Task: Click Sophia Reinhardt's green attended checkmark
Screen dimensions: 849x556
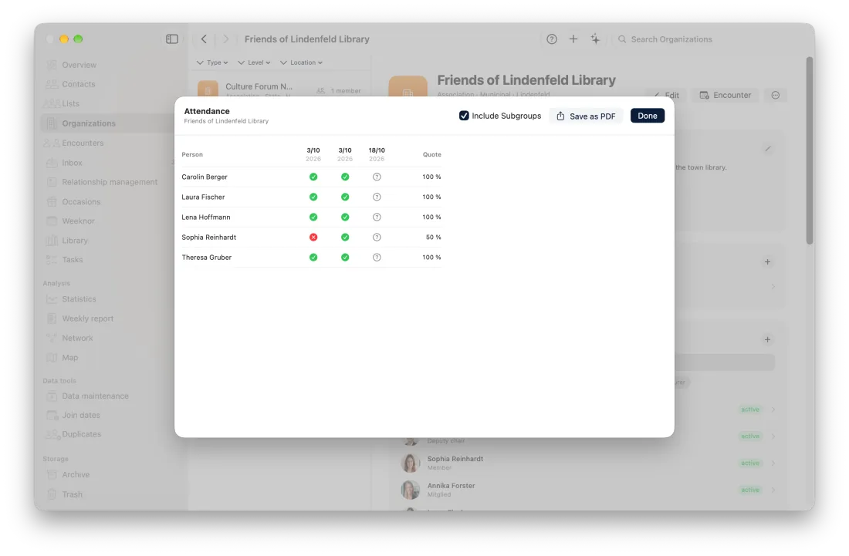Action: (345, 238)
